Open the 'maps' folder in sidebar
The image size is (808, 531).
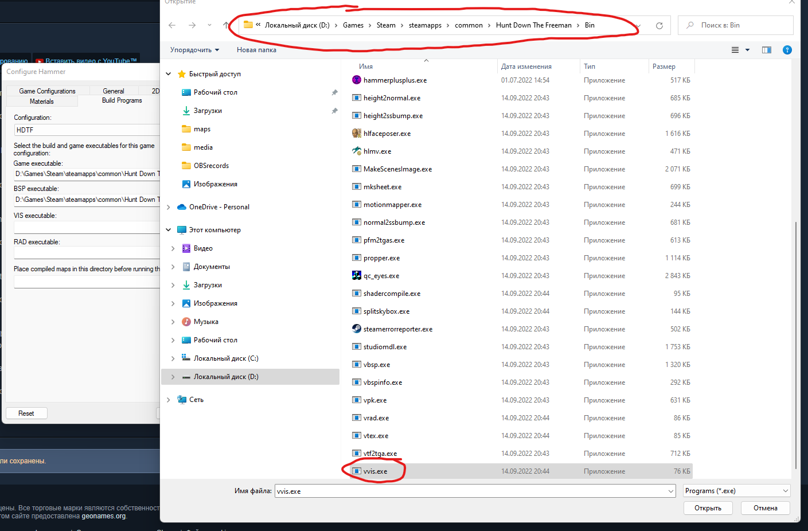[202, 129]
